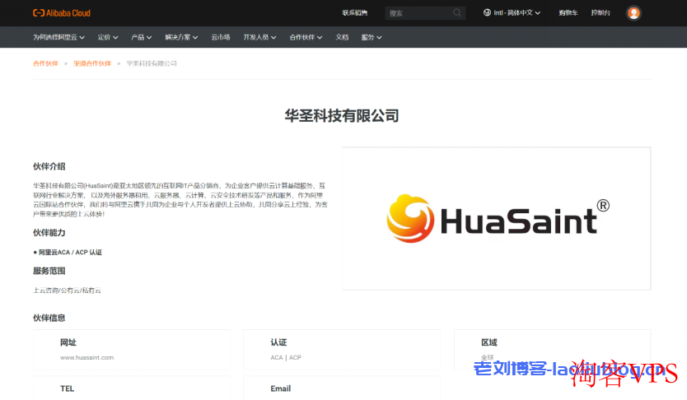Open the 控制台 link
687x400 pixels.
[x=601, y=12]
